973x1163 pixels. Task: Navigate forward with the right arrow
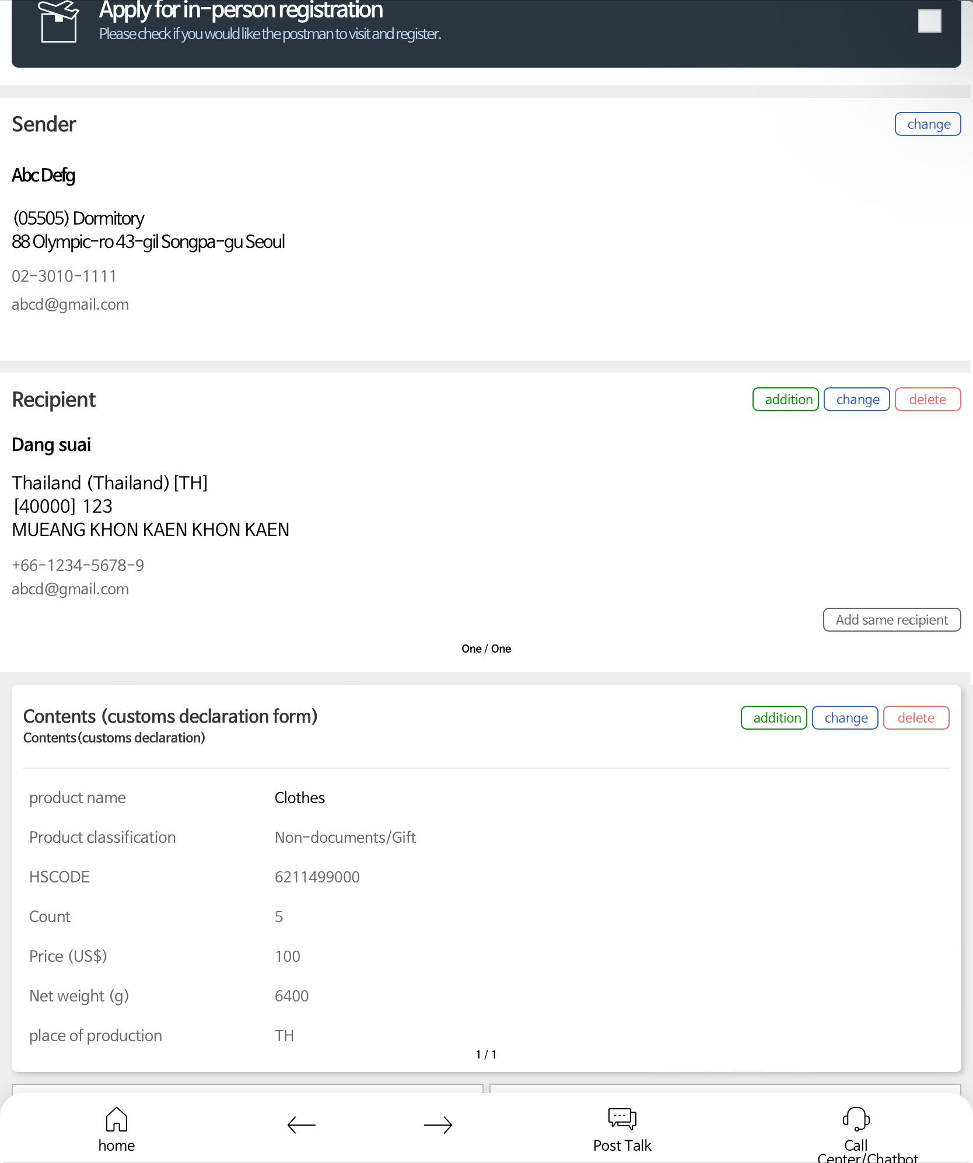click(x=438, y=1125)
